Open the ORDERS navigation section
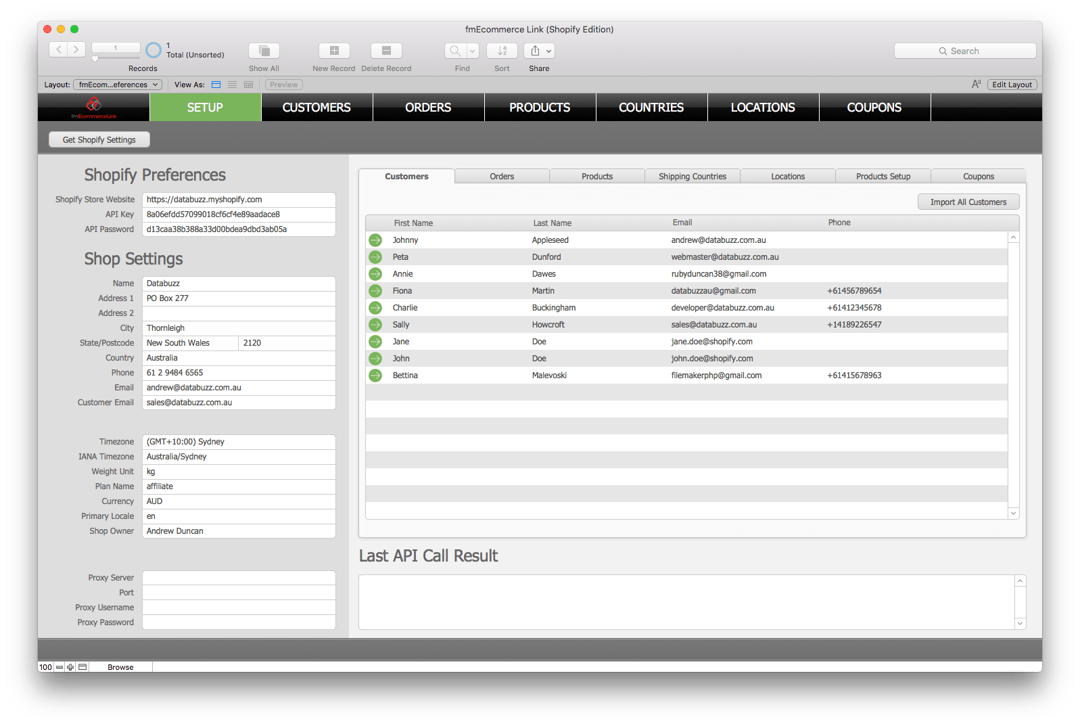 click(428, 107)
